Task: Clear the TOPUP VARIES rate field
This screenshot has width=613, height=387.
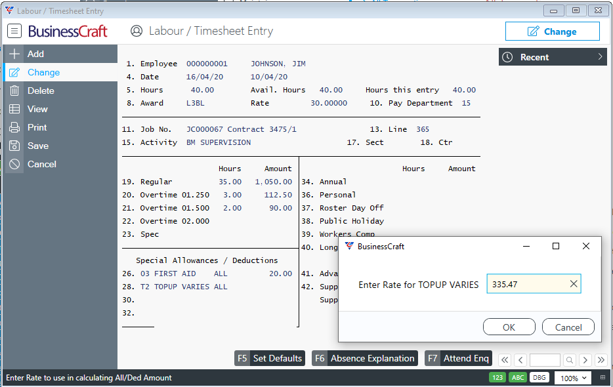Action: (574, 284)
